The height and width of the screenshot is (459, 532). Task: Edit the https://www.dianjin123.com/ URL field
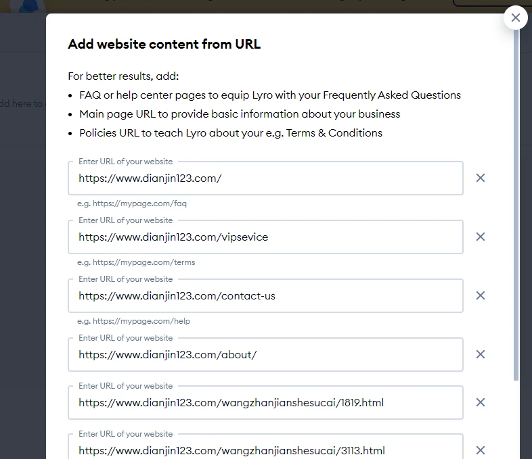coord(265,178)
